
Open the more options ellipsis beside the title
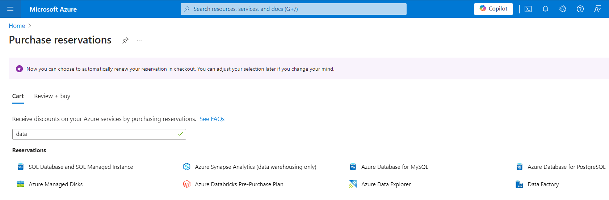coord(139,40)
